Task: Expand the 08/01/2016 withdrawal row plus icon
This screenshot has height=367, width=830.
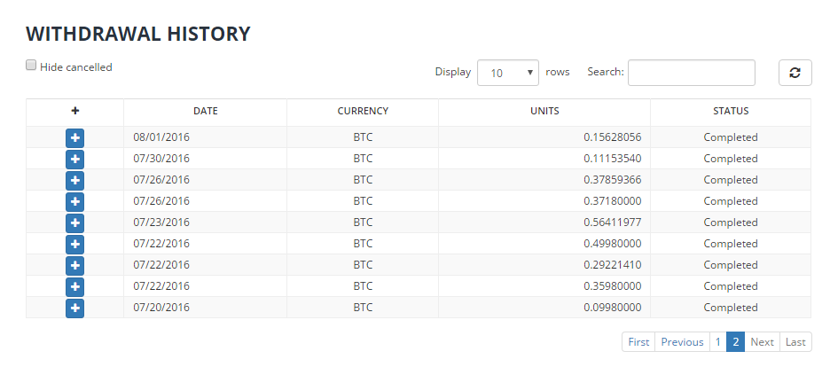Action: tap(75, 137)
